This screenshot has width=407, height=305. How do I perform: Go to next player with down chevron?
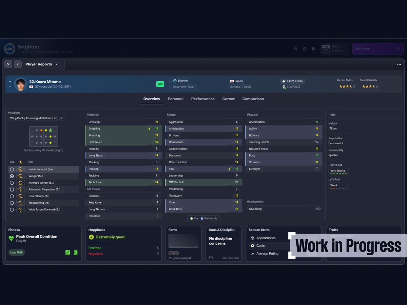pyautogui.click(x=10, y=86)
